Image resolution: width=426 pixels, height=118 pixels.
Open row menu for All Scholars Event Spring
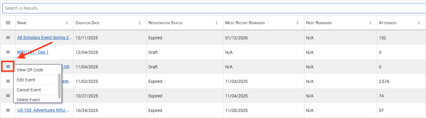click(8, 38)
